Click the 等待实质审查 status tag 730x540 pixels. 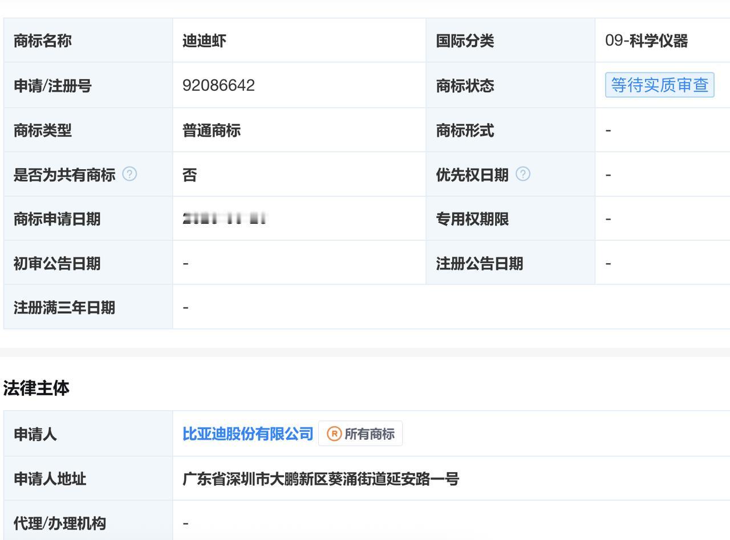[x=659, y=85]
